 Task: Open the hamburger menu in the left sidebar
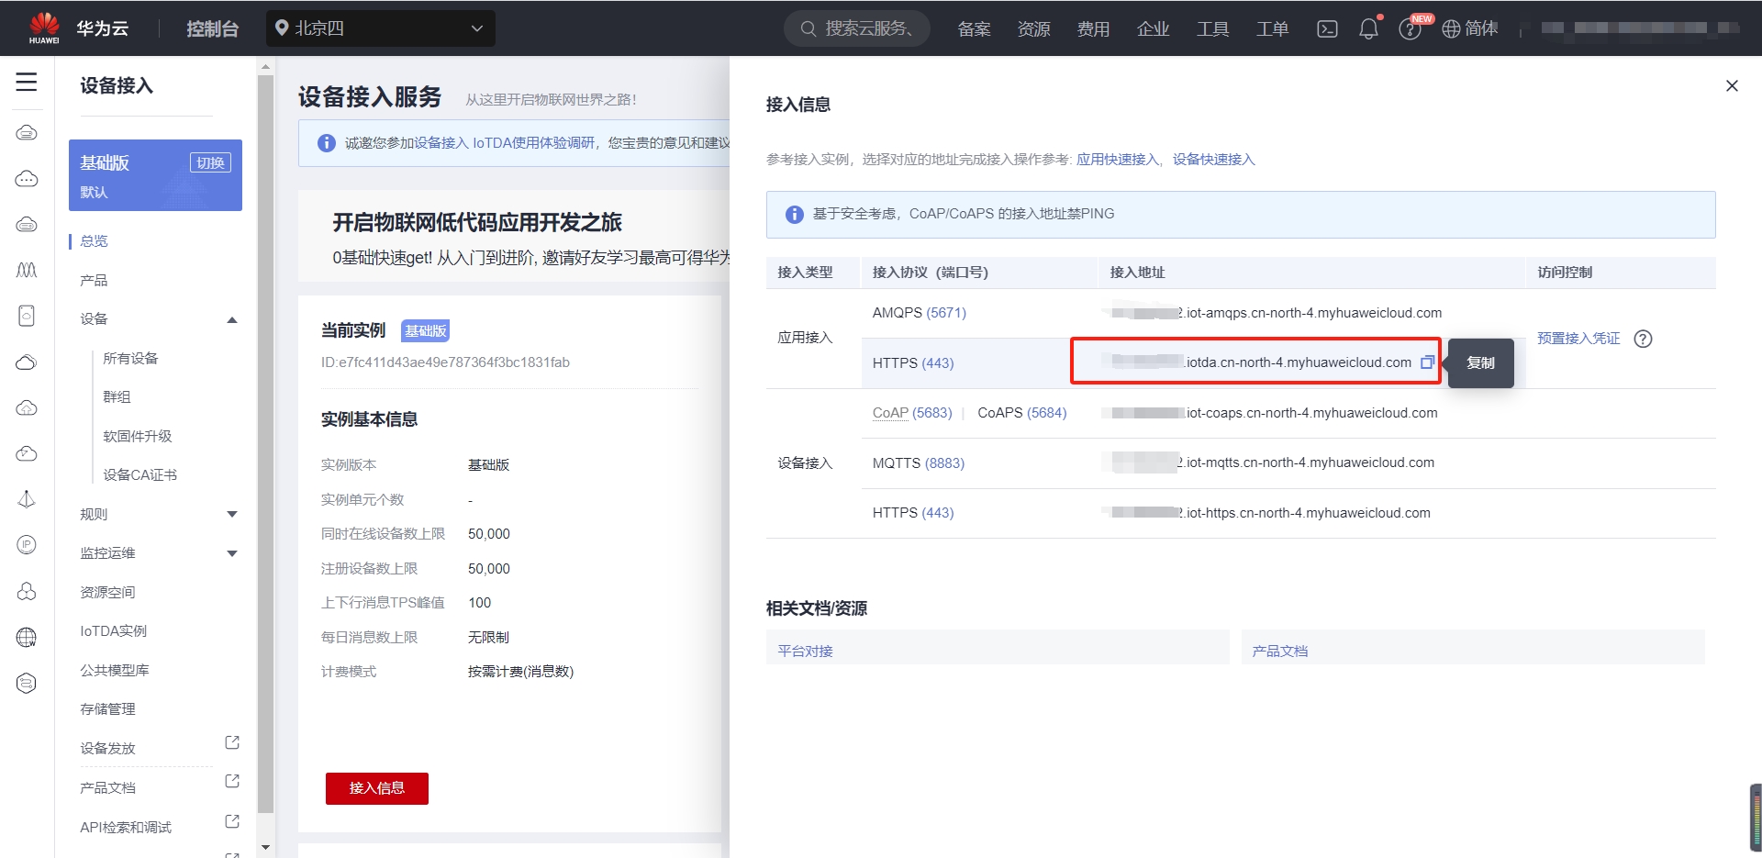click(x=27, y=83)
